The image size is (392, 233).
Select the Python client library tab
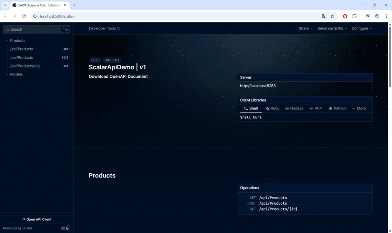[337, 108]
